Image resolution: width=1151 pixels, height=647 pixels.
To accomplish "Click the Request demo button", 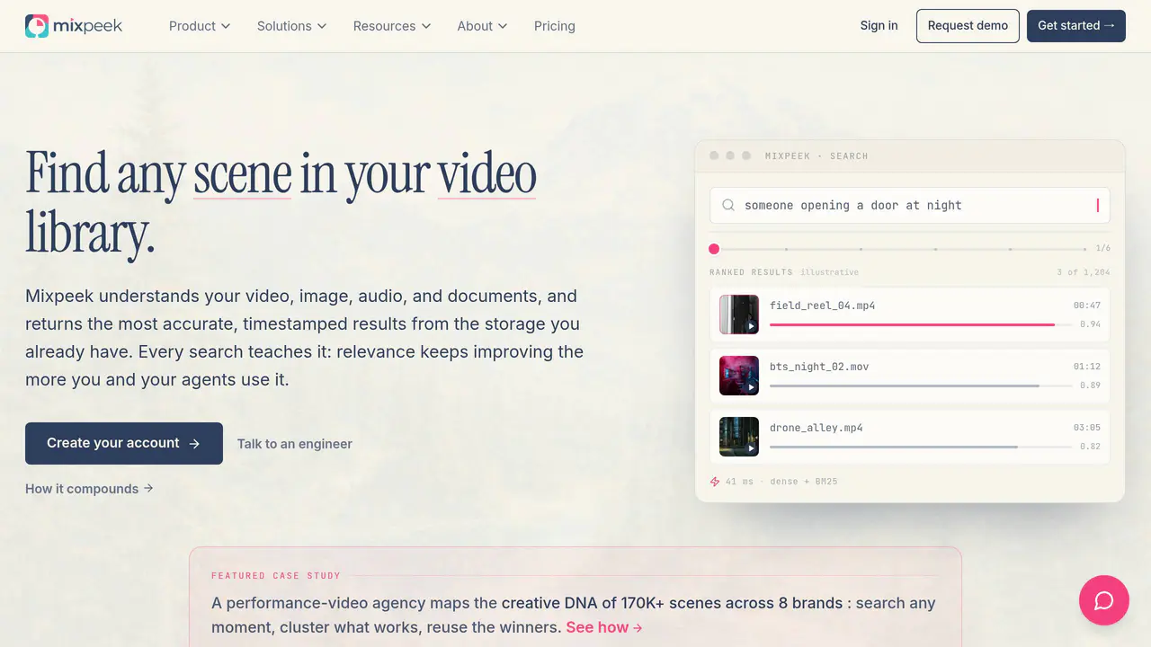I will [x=968, y=26].
